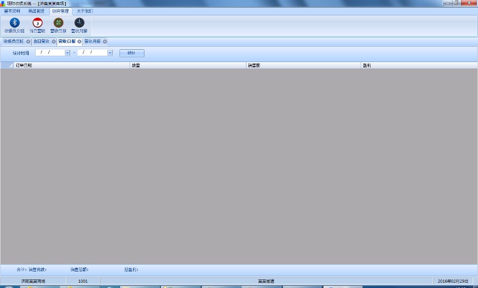The width and height of the screenshot is (478, 288).
Task: Click the 总盈利 total label
Action: 131,269
